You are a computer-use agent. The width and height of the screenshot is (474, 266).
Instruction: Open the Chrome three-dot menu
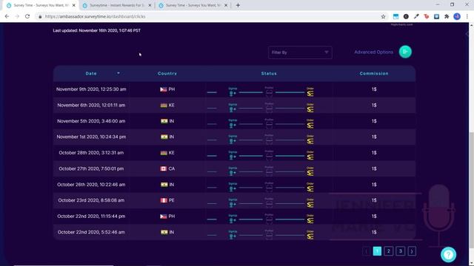(467, 16)
